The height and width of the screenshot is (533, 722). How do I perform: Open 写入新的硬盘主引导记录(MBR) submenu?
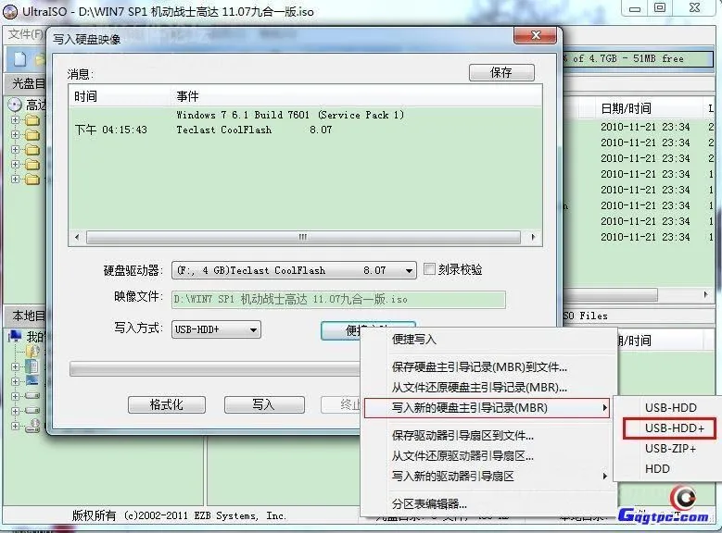(x=488, y=408)
